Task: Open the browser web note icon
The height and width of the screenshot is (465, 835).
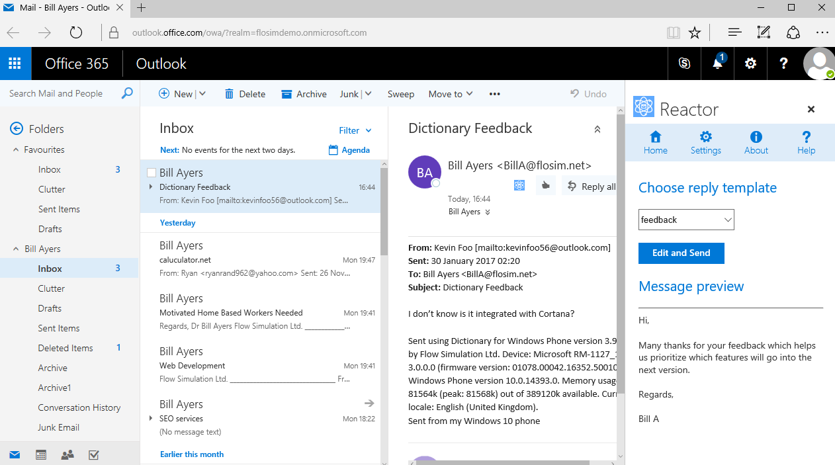Action: [x=764, y=32]
